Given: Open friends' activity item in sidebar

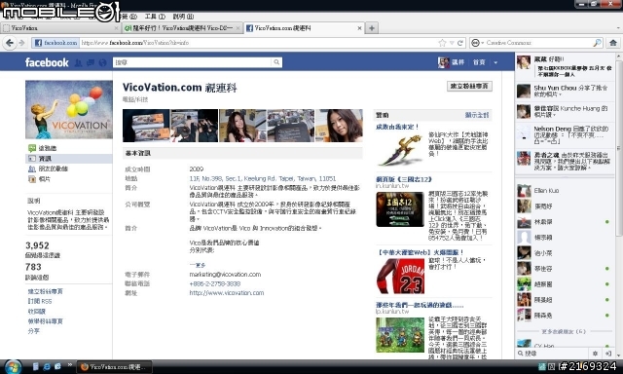Looking at the screenshot, I should [x=48, y=168].
